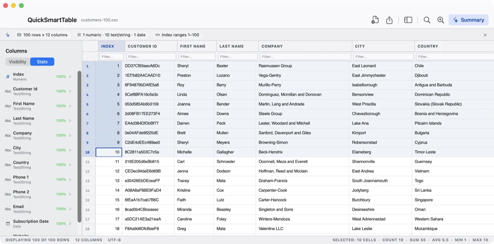The width and height of the screenshot is (494, 244).
Task: Click the Abc icon for Email
Action: pos(8,209)
